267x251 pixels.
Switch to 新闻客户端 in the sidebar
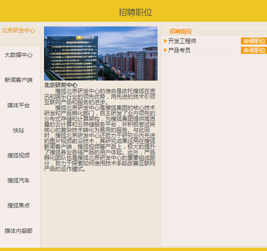(x=19, y=80)
